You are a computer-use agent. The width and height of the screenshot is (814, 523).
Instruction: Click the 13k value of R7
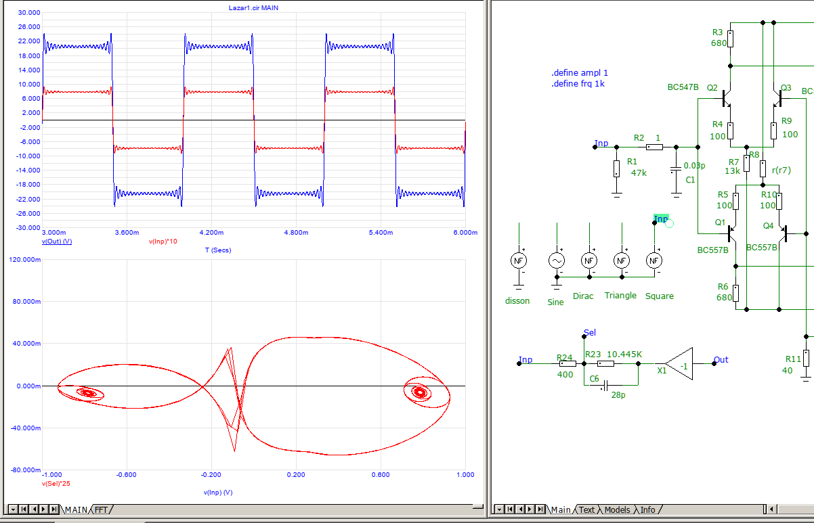(732, 171)
